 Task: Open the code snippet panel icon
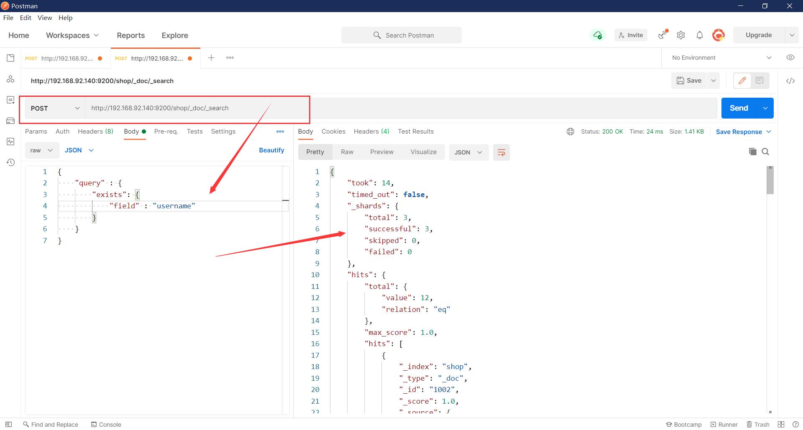790,81
